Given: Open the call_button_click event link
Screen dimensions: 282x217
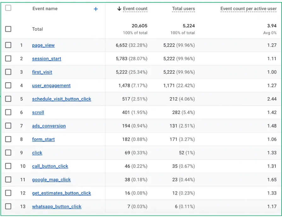Looking at the screenshot, I should point(50,166).
